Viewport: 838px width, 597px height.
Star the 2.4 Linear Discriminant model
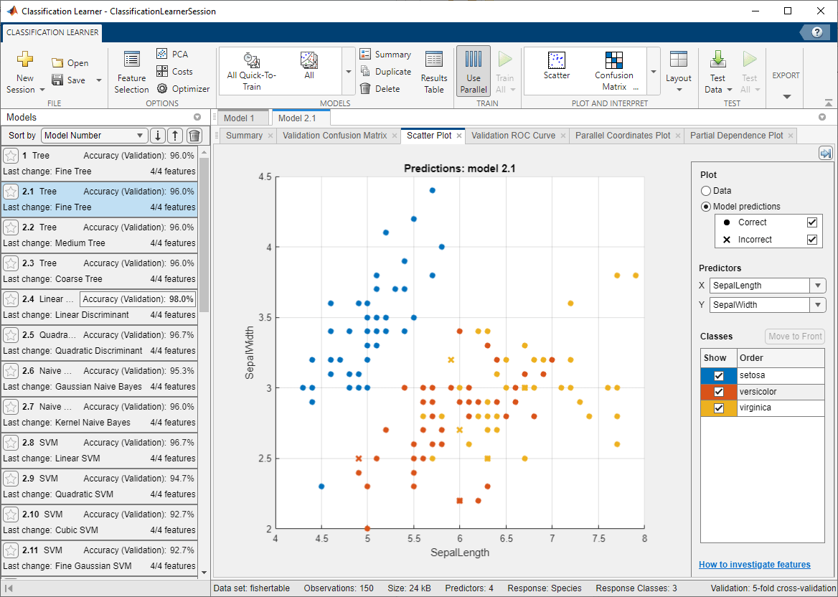11,299
